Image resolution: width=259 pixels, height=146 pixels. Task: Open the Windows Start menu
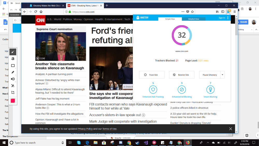tap(4, 143)
